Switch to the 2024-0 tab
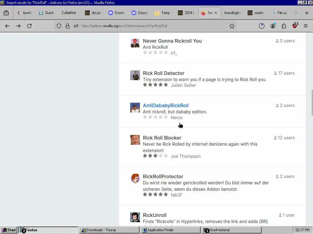This screenshot has width=313, height=234. click(186, 13)
